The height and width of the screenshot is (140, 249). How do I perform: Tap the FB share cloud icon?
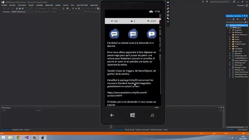pos(151,34)
